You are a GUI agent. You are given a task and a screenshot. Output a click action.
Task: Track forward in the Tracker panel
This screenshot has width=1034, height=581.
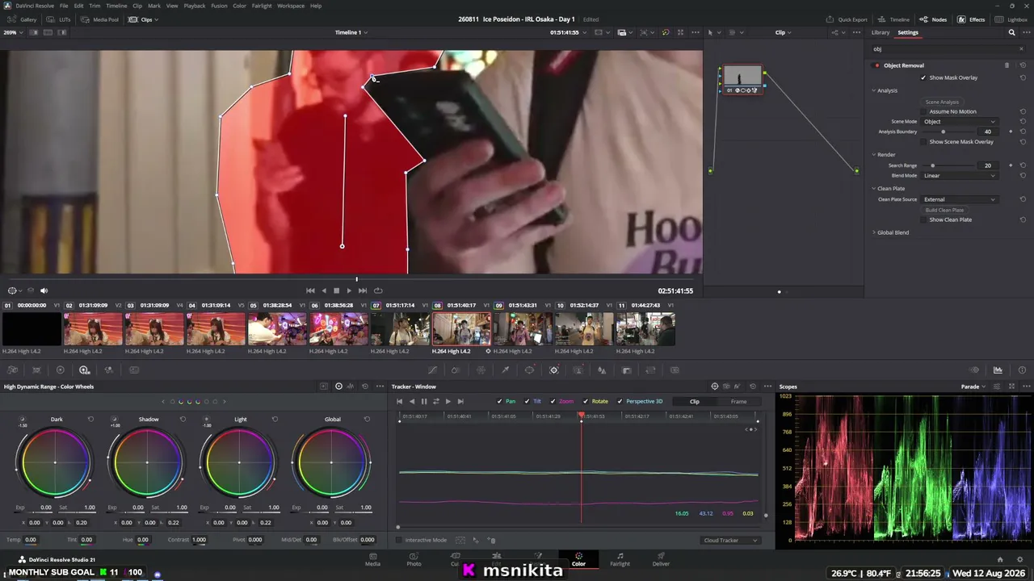coord(448,401)
